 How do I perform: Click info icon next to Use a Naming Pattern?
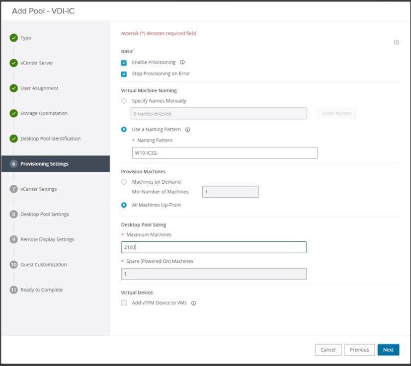coord(188,130)
